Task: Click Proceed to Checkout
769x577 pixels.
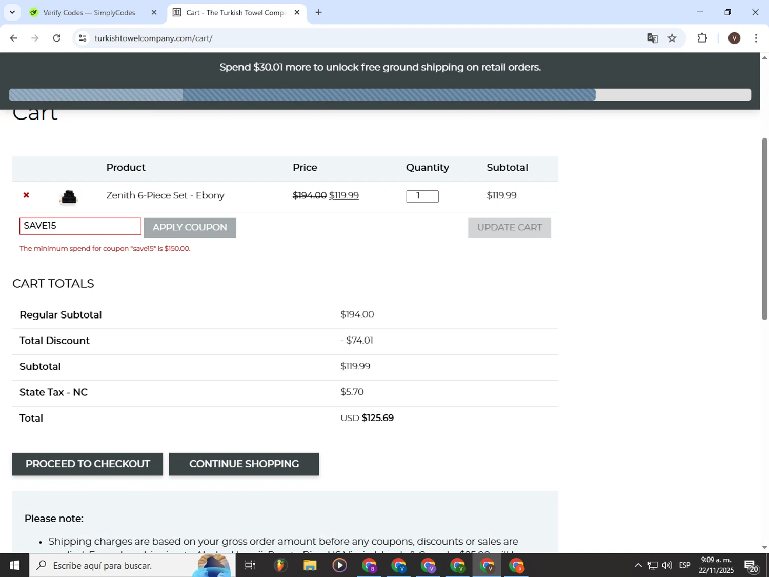Action: coord(88,464)
